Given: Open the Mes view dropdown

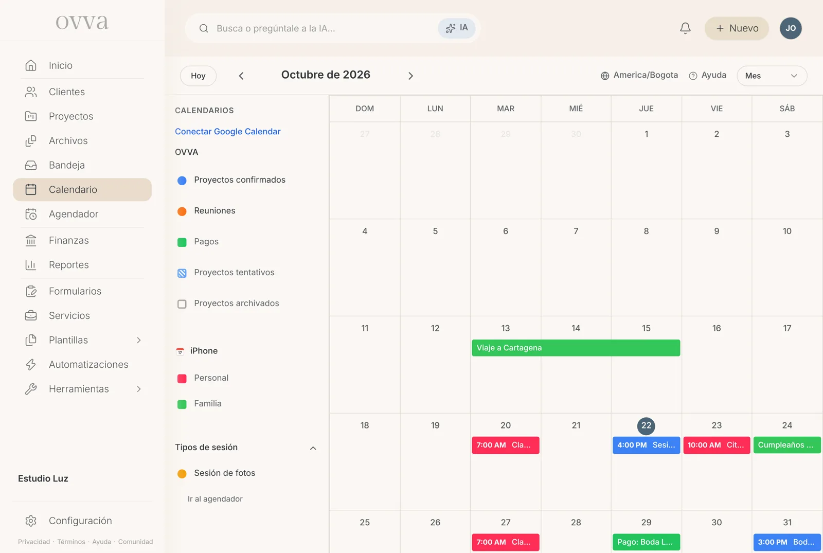Looking at the screenshot, I should pyautogui.click(x=772, y=76).
